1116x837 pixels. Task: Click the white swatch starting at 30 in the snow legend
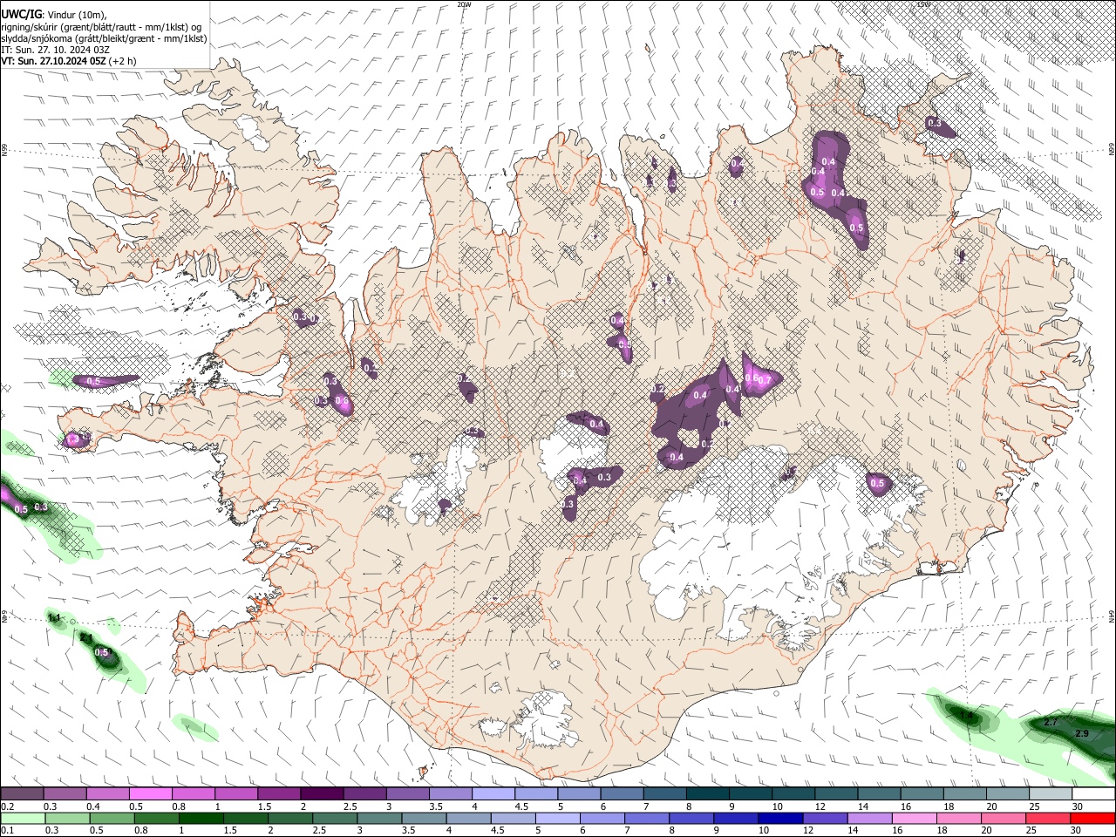[1093, 794]
